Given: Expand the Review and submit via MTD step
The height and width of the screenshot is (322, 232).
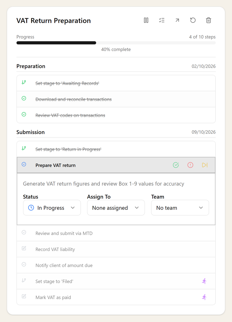Looking at the screenshot, I should (116, 233).
